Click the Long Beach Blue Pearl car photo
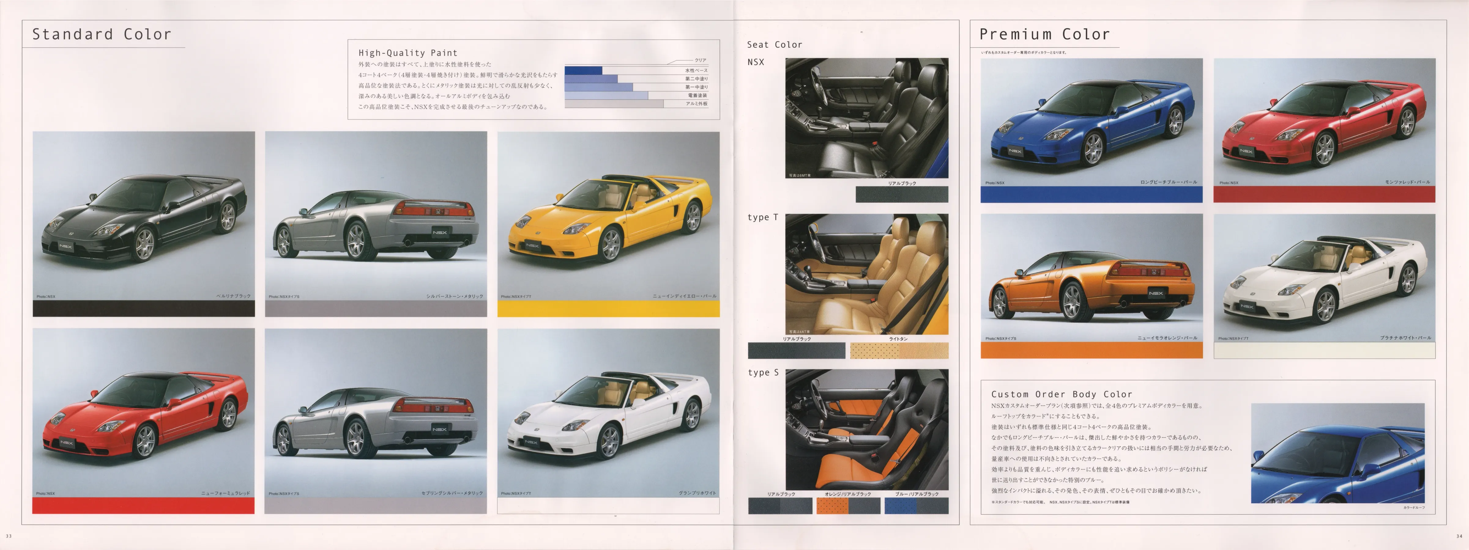 [1092, 123]
